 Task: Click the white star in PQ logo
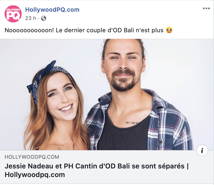point(10,14)
